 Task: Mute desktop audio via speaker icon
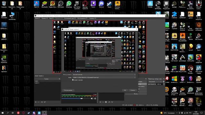click(92, 99)
